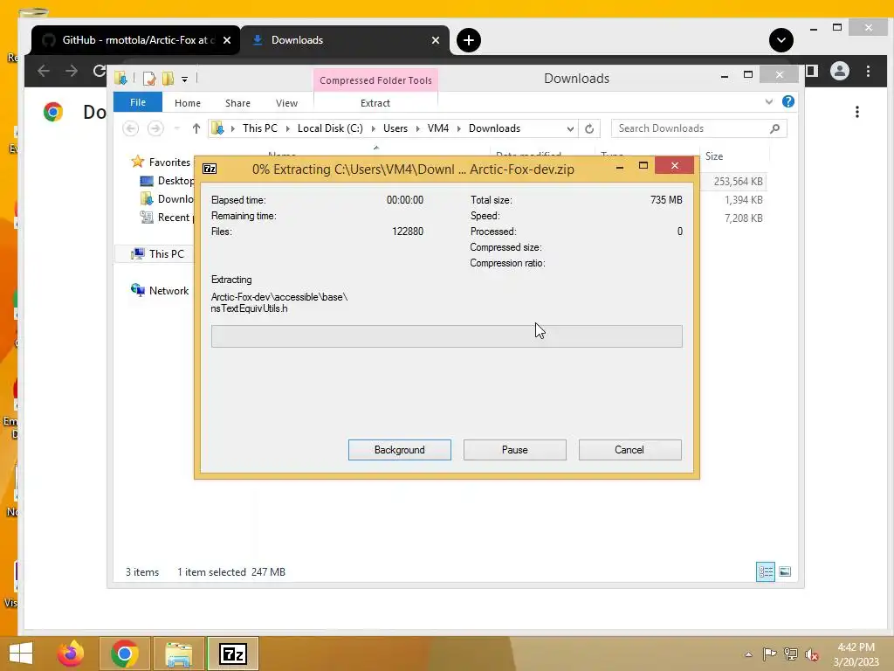The height and width of the screenshot is (671, 894).
Task: Expand the address bar history dropdown
Action: coord(570,129)
